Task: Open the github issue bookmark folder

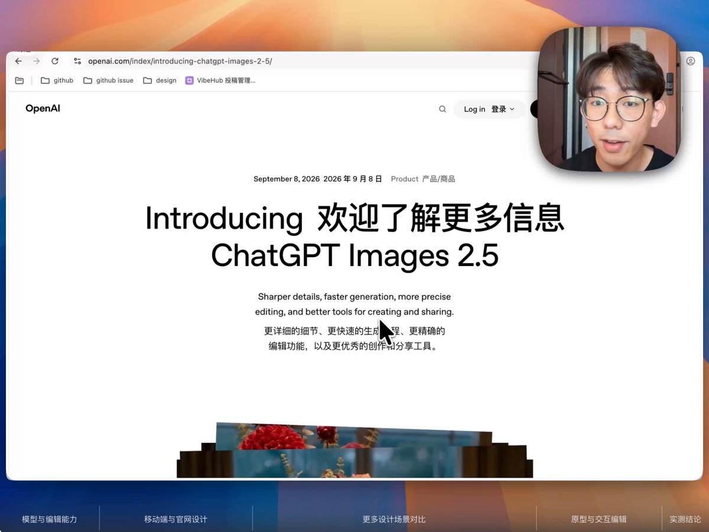Action: pyautogui.click(x=108, y=80)
